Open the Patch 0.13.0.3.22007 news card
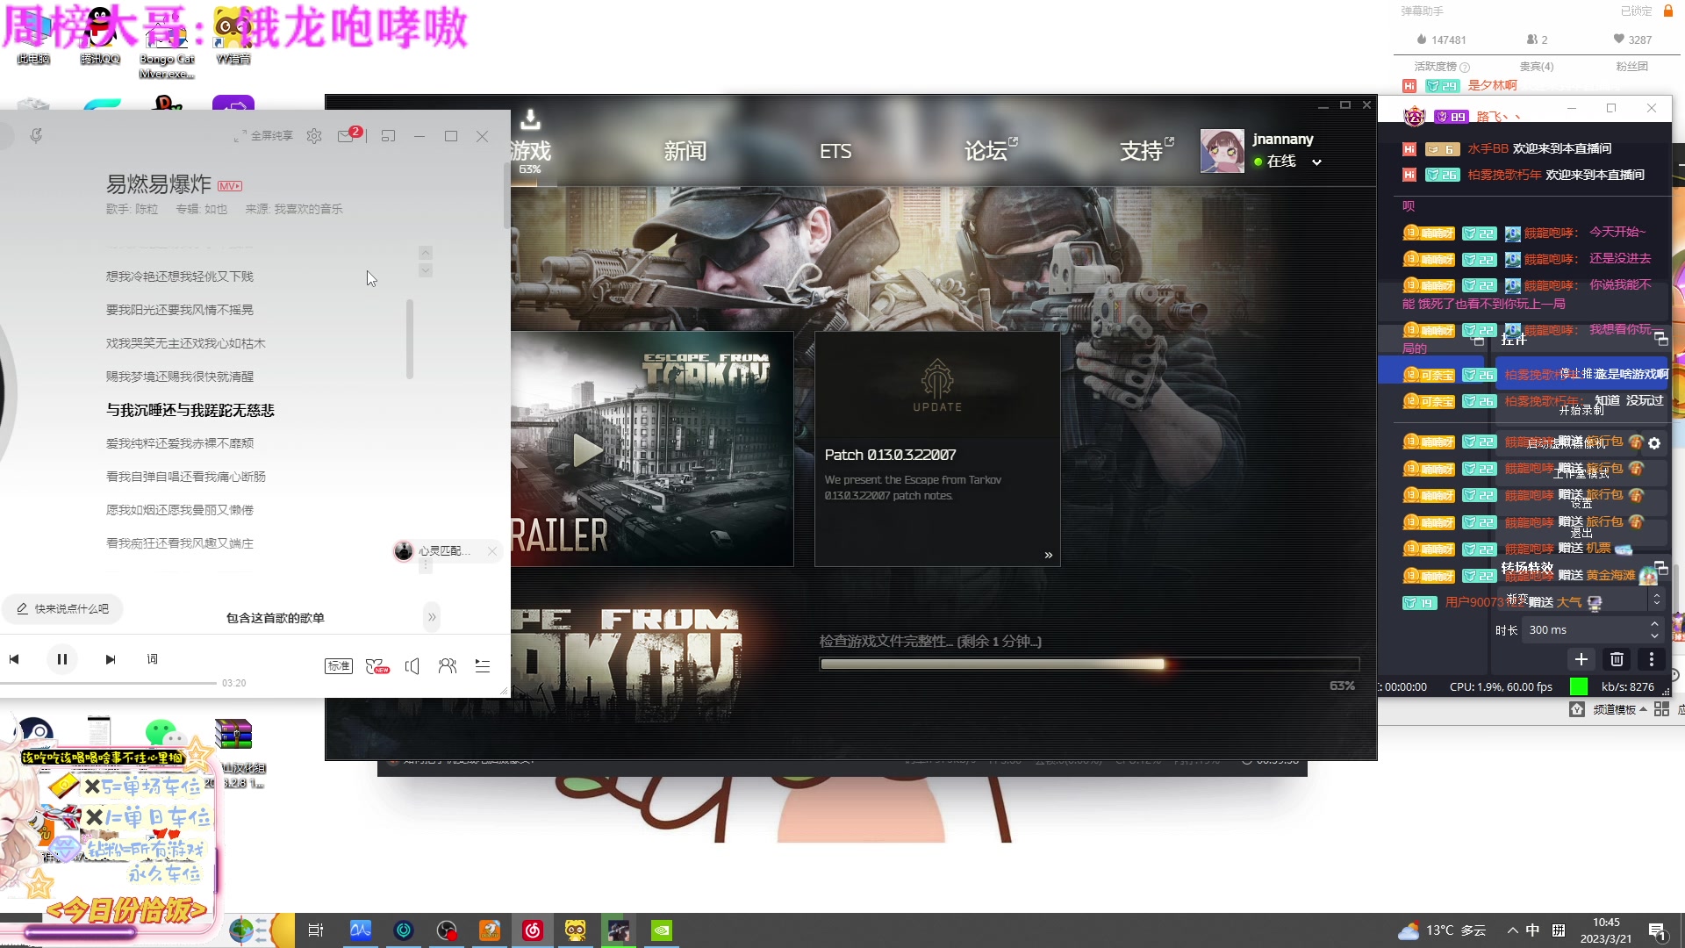The image size is (1685, 948). (937, 449)
